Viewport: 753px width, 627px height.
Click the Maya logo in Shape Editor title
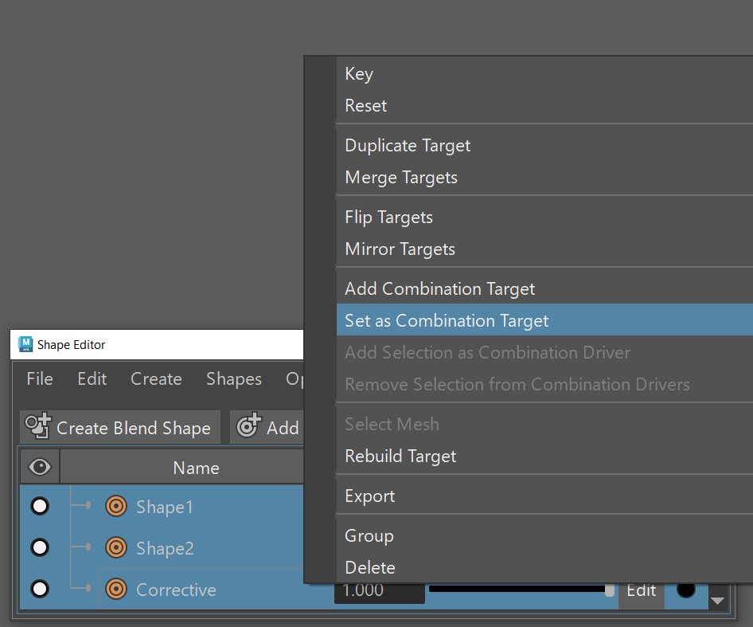click(x=25, y=344)
